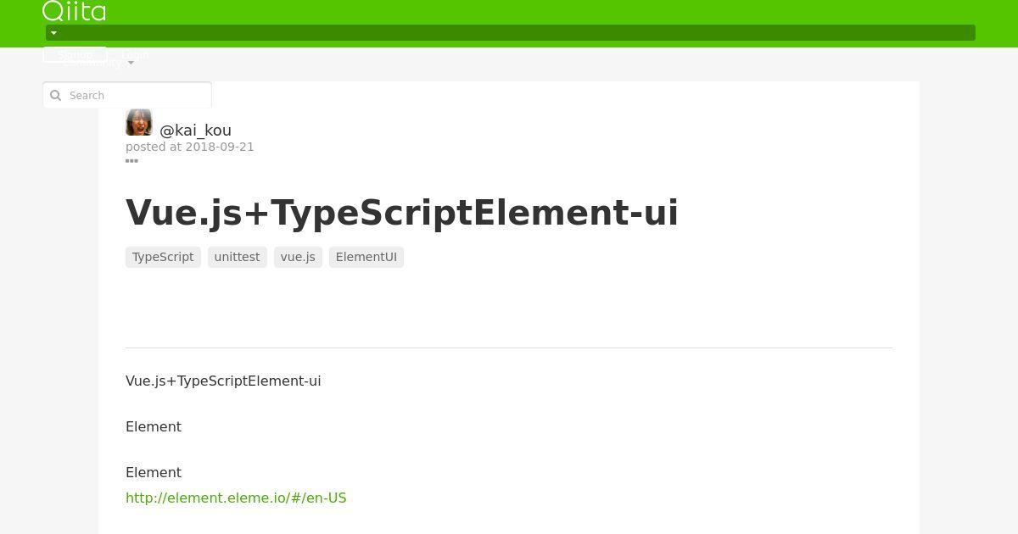Click the Qiita logo
The image size is (1018, 534).
pyautogui.click(x=74, y=11)
